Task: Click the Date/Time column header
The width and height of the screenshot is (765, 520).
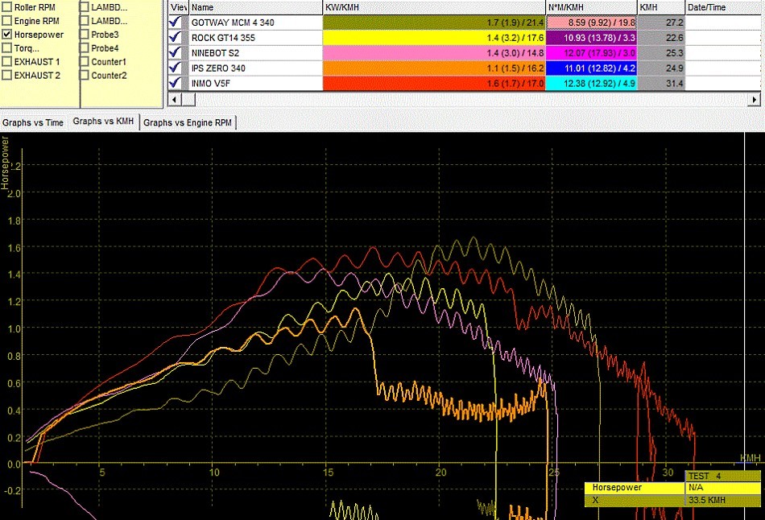Action: (722, 7)
